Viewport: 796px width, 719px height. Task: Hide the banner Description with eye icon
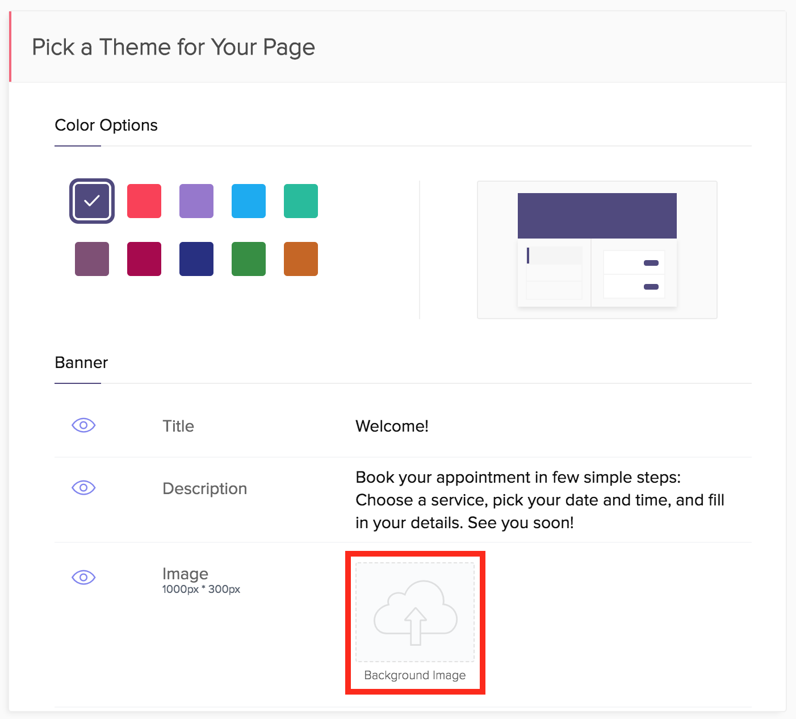[83, 488]
